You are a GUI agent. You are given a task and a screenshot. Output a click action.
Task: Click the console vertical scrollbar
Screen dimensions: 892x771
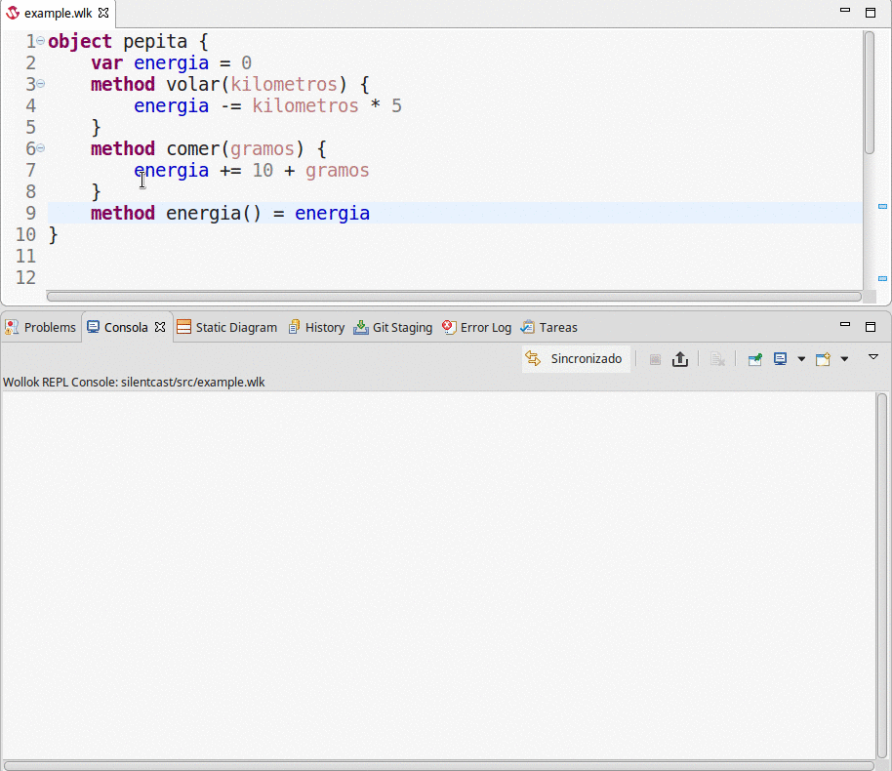tap(882, 575)
